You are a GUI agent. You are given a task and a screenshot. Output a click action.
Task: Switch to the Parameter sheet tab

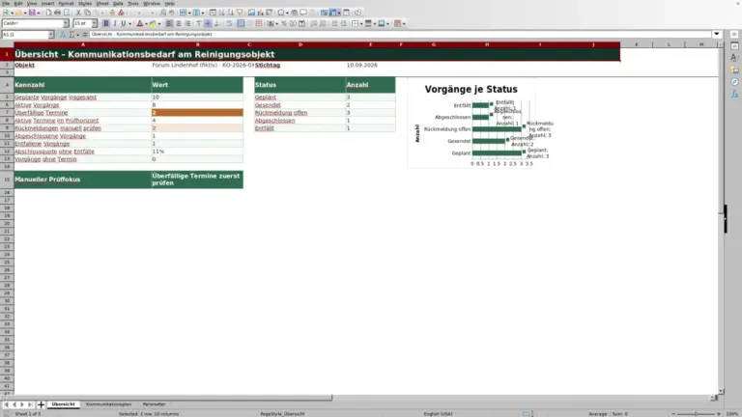coord(155,404)
